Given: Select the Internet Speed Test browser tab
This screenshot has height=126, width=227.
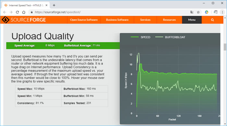Looking at the screenshot, I should (x=26, y=5).
